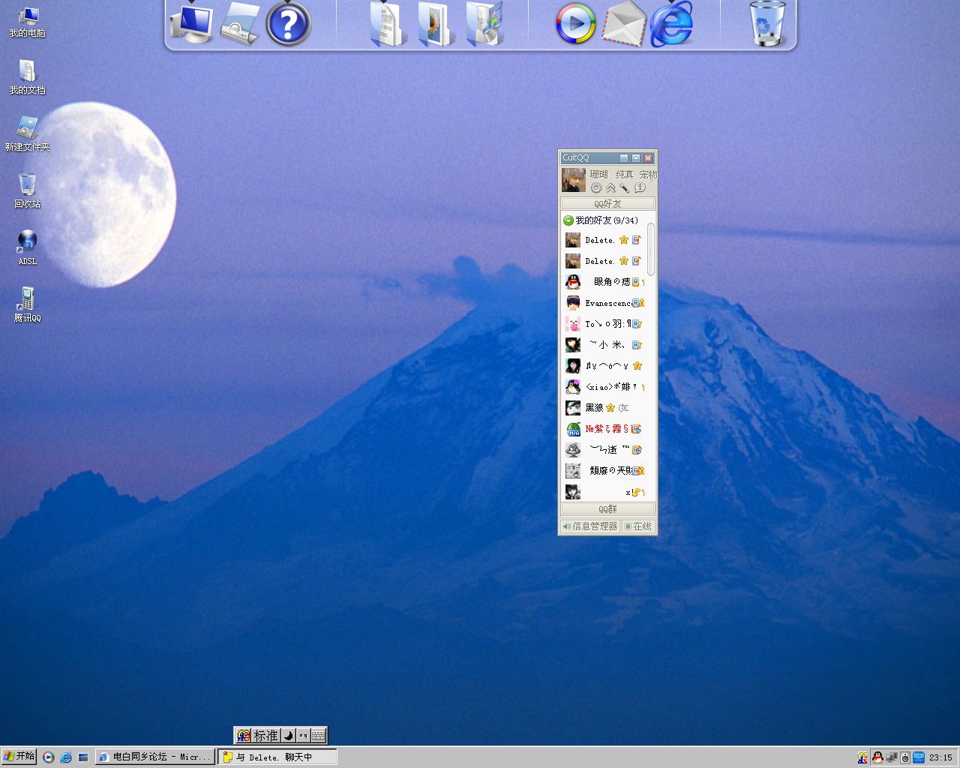Screen dimensions: 960x768
Task: Click the 纯真 tab in QQ header
Action: (625, 175)
